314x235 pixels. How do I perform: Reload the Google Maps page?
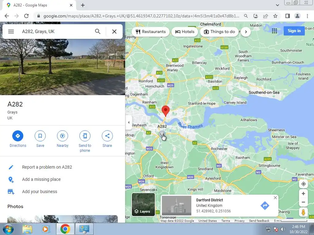(26, 16)
